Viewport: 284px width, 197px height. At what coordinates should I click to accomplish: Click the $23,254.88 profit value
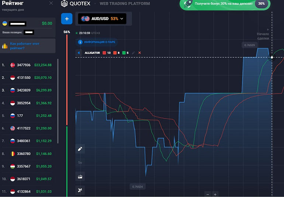coord(43,65)
